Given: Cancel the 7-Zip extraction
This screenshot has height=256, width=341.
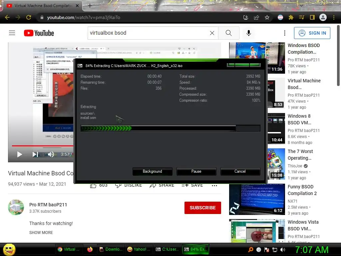Looking at the screenshot, I should [240, 171].
